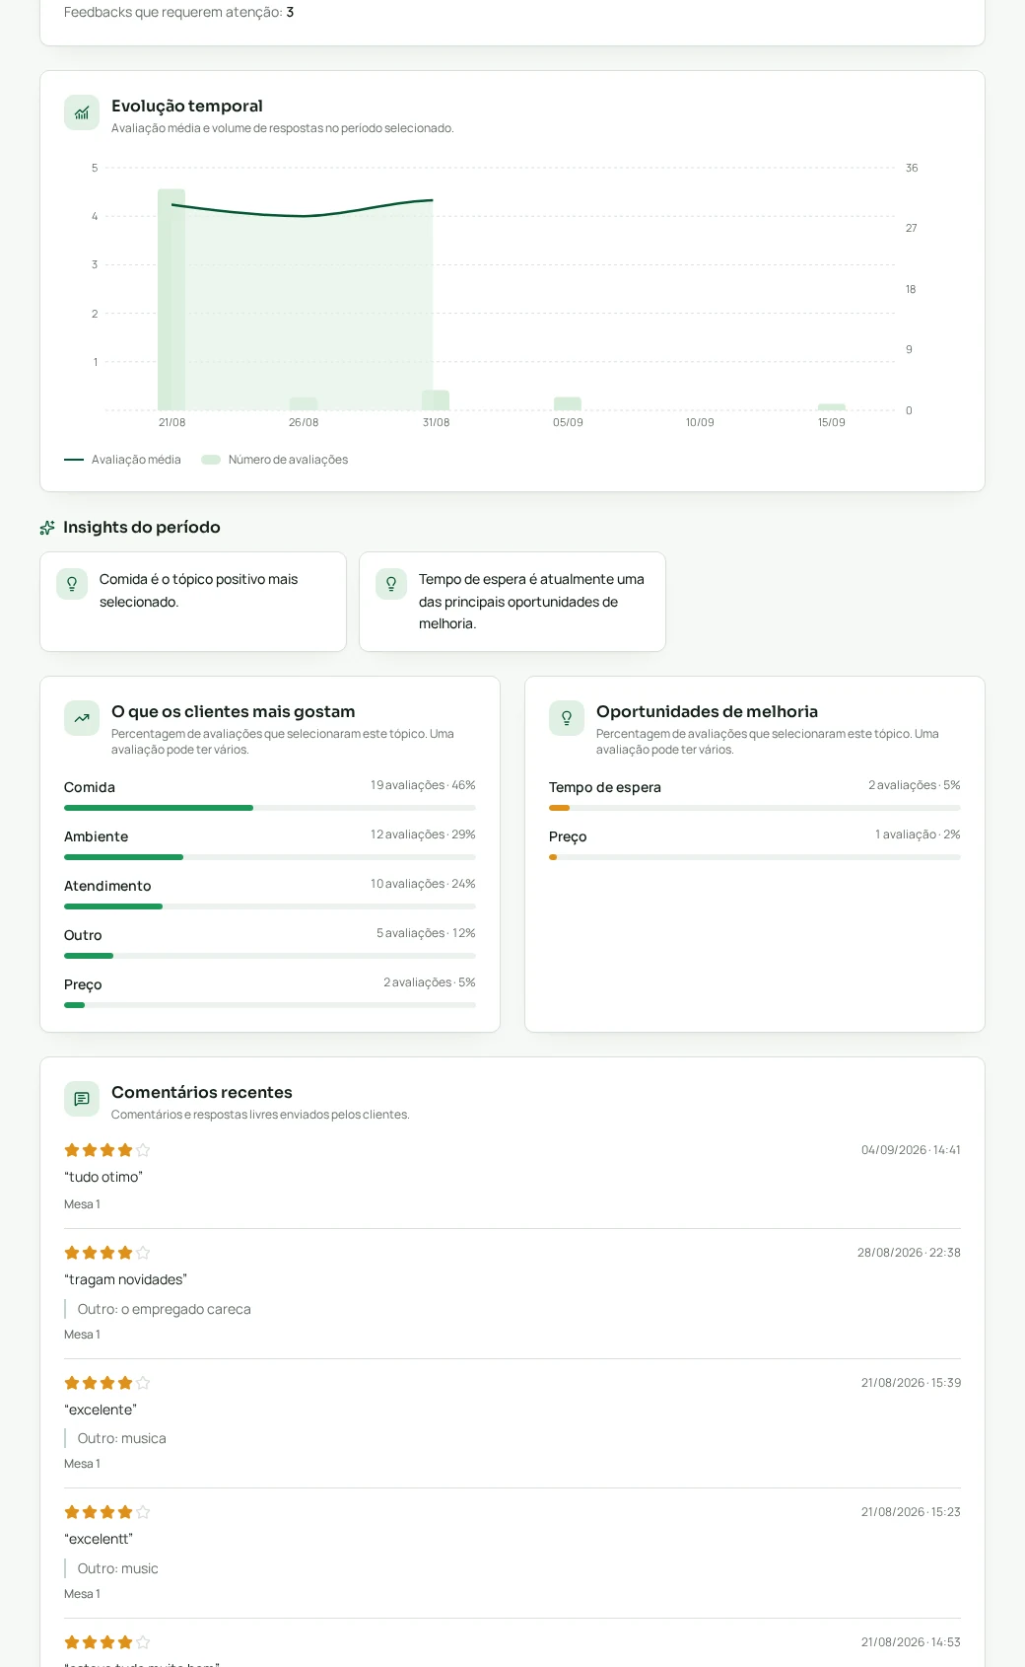Viewport: 1025px width, 1667px height.
Task: Click the comment text "tragam novidades"
Action: [x=125, y=1279]
